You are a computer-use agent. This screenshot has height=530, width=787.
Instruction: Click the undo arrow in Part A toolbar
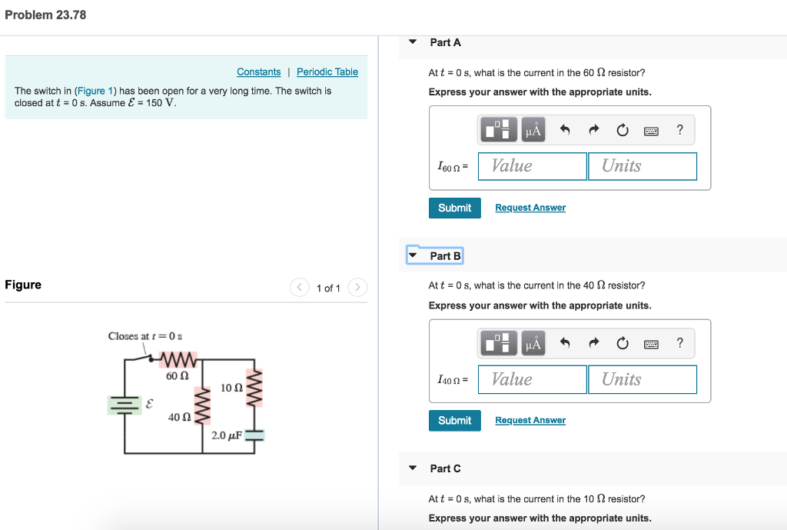[566, 129]
